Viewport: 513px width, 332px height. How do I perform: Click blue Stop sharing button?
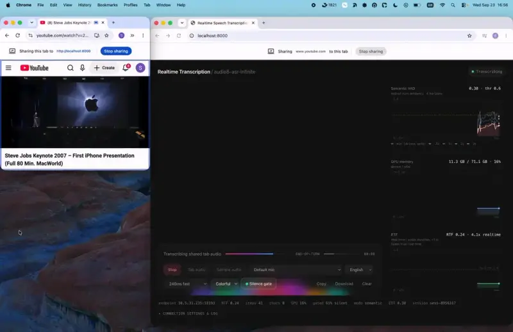116,51
